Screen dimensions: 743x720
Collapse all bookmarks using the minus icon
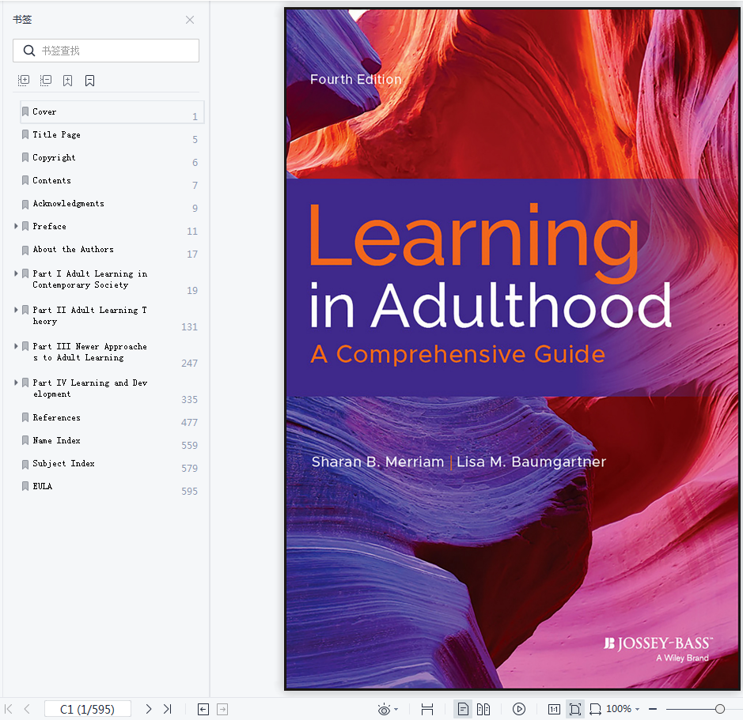point(45,81)
